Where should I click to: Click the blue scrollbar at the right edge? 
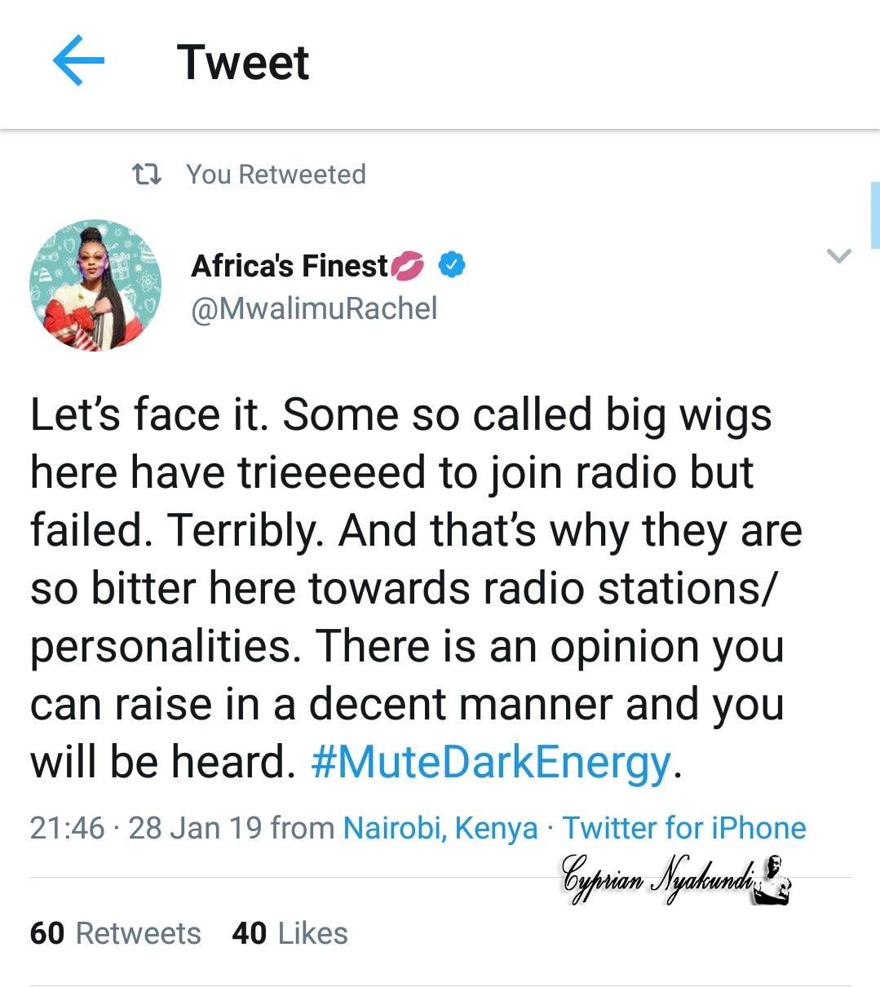[x=875, y=215]
